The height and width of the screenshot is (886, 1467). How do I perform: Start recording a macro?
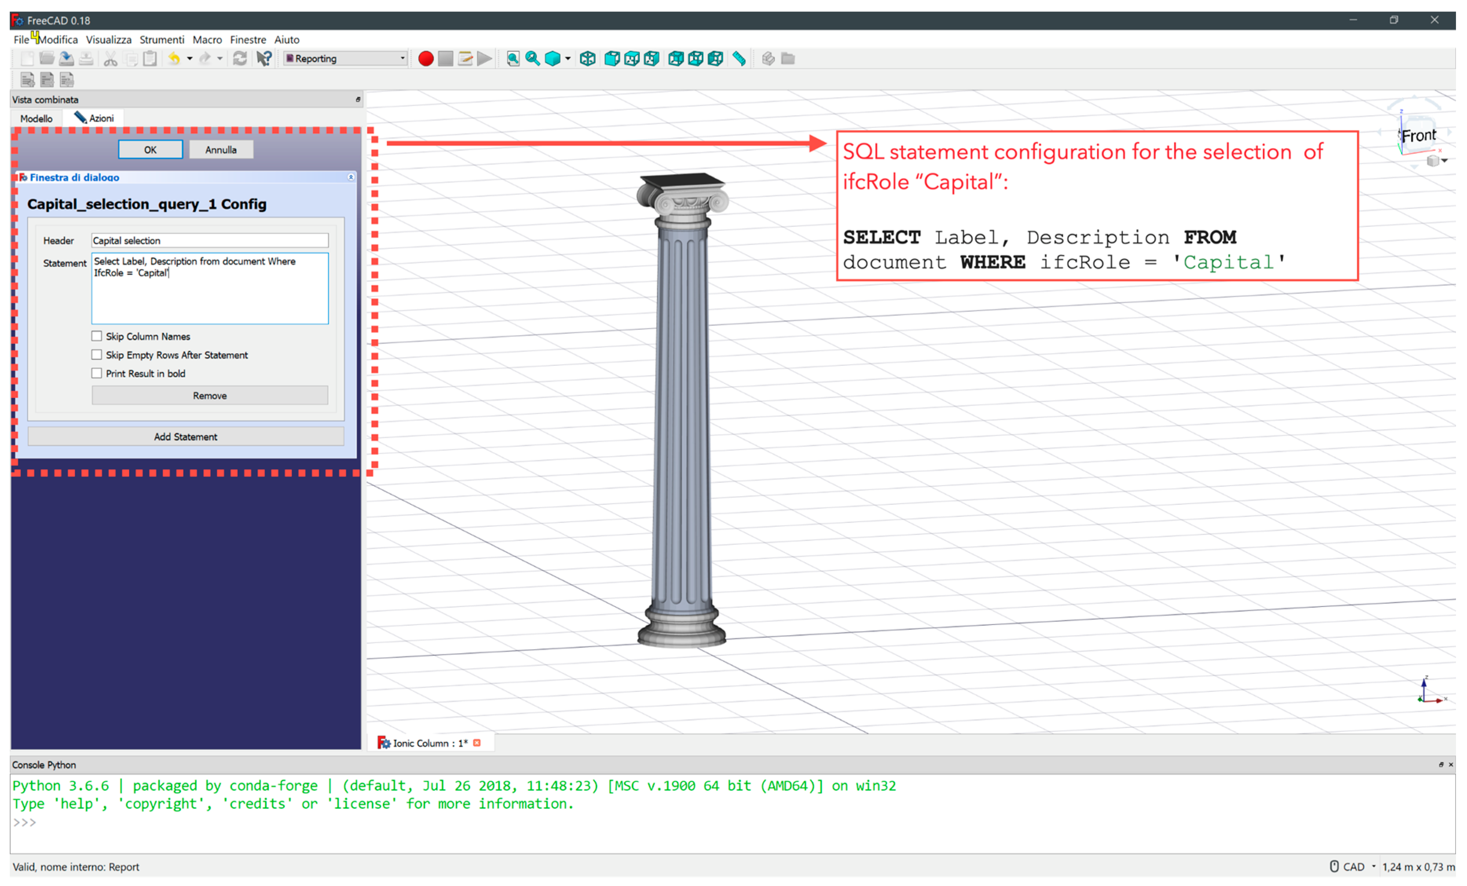(x=426, y=58)
